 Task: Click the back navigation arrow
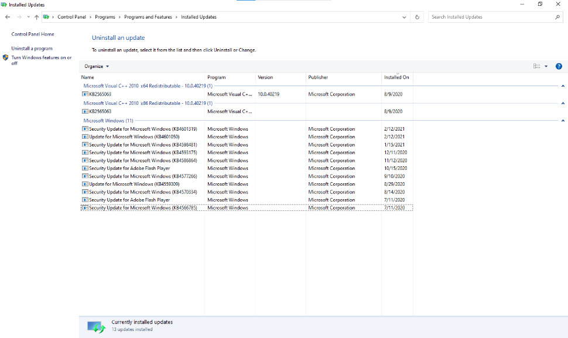(x=8, y=17)
